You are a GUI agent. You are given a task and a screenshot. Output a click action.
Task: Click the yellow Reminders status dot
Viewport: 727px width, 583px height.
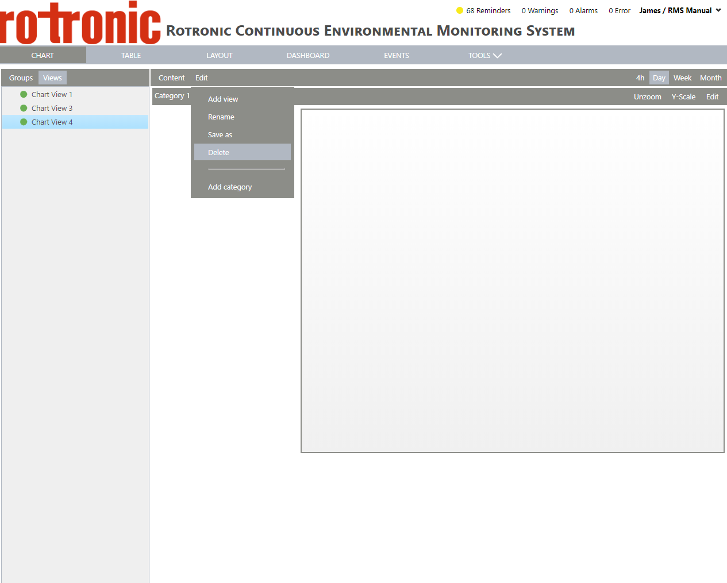460,10
